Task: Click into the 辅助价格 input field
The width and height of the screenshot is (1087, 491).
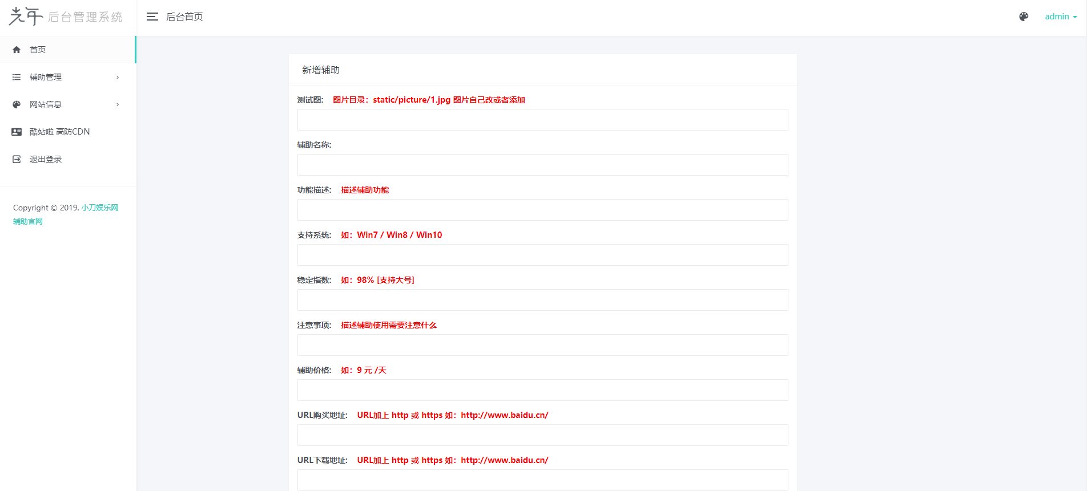Action: [x=542, y=390]
